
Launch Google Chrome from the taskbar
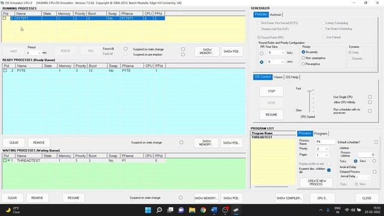203,210
